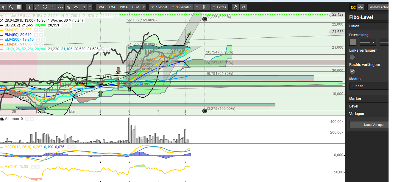The image size is (393, 182).
Task: Switch to indicators panel wave icon
Action: (361, 7)
